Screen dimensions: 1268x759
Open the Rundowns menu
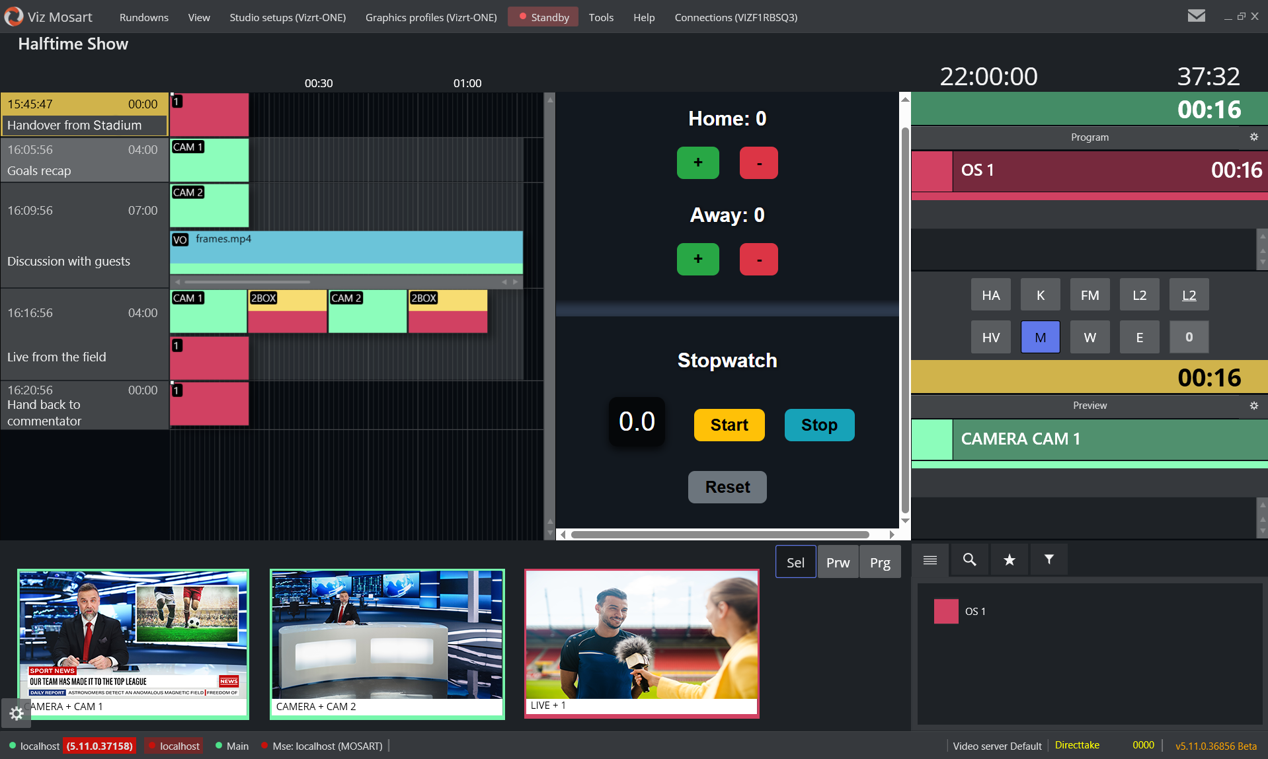[143, 17]
